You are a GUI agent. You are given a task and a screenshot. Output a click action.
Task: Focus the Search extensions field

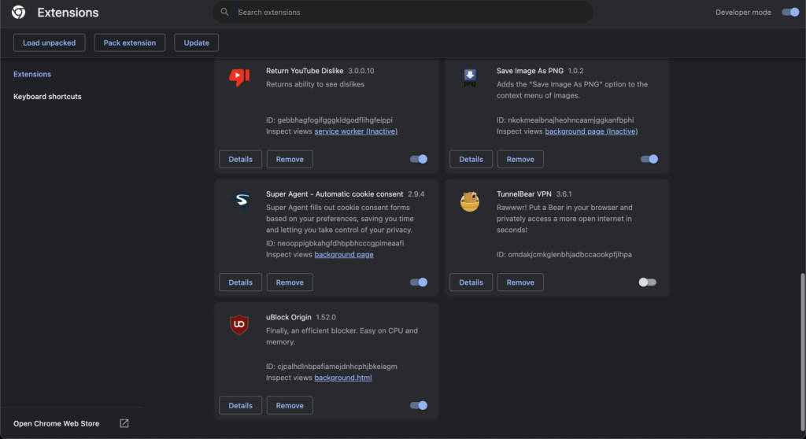click(x=403, y=12)
